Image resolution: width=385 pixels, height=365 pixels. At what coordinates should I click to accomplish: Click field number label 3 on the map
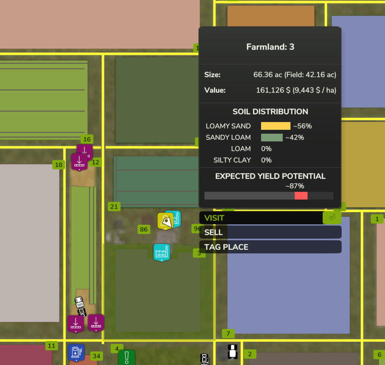tap(199, 253)
